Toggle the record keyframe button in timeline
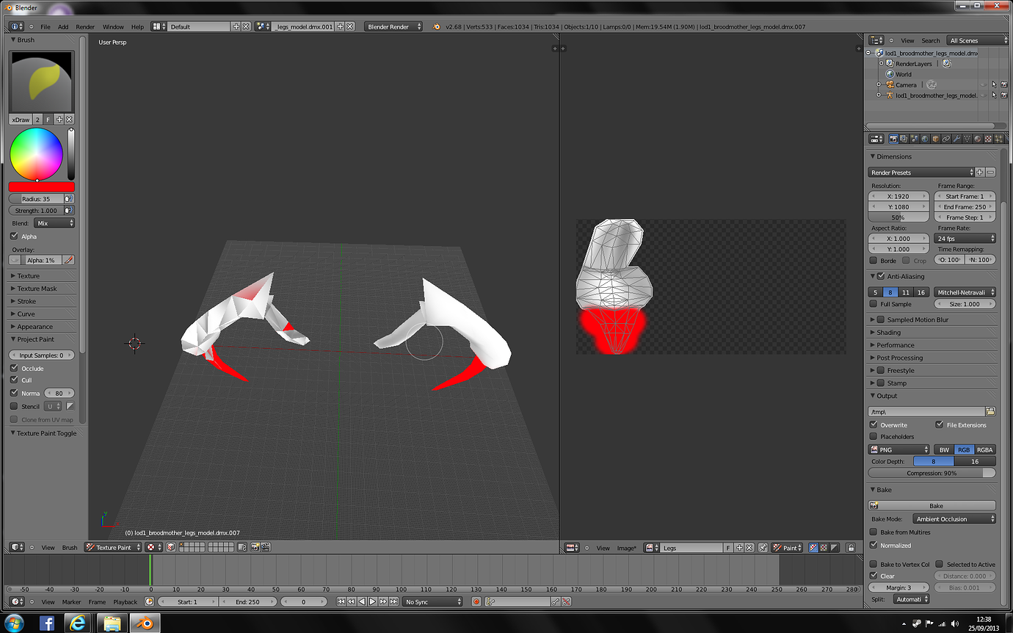 click(476, 601)
